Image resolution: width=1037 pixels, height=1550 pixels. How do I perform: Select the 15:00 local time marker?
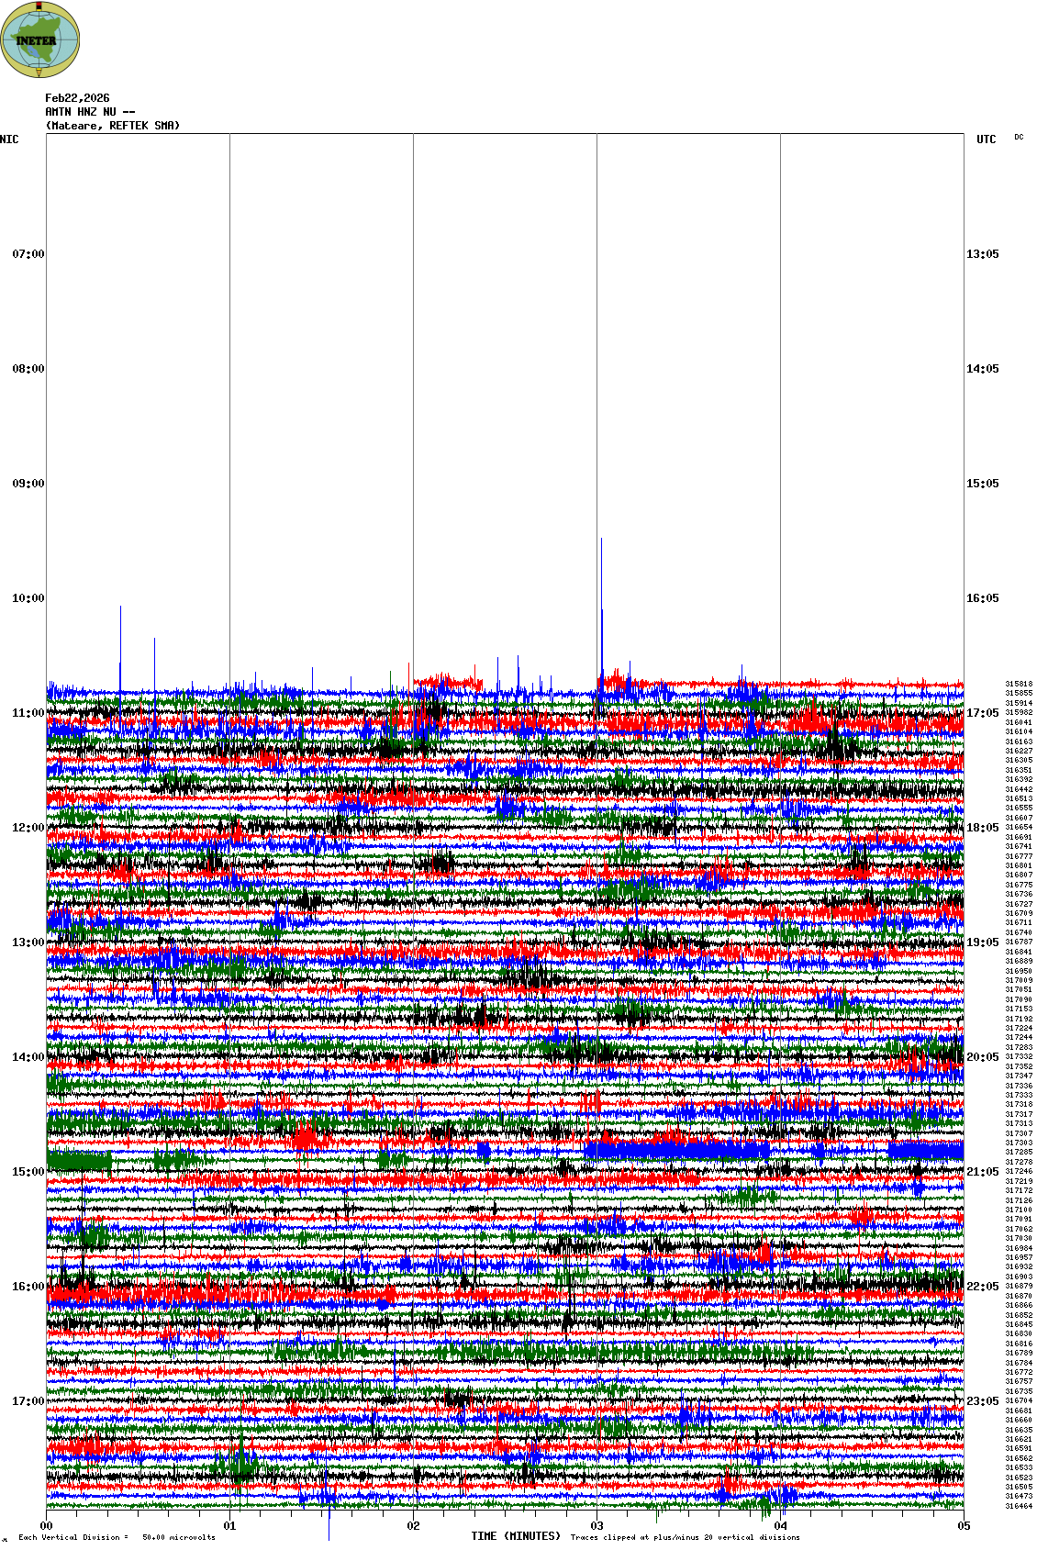pos(28,1172)
